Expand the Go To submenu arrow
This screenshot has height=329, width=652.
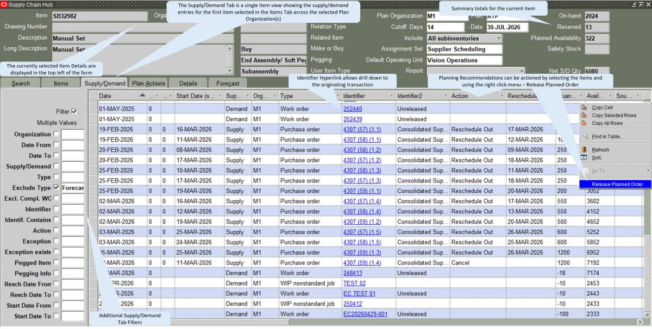pyautogui.click(x=648, y=170)
